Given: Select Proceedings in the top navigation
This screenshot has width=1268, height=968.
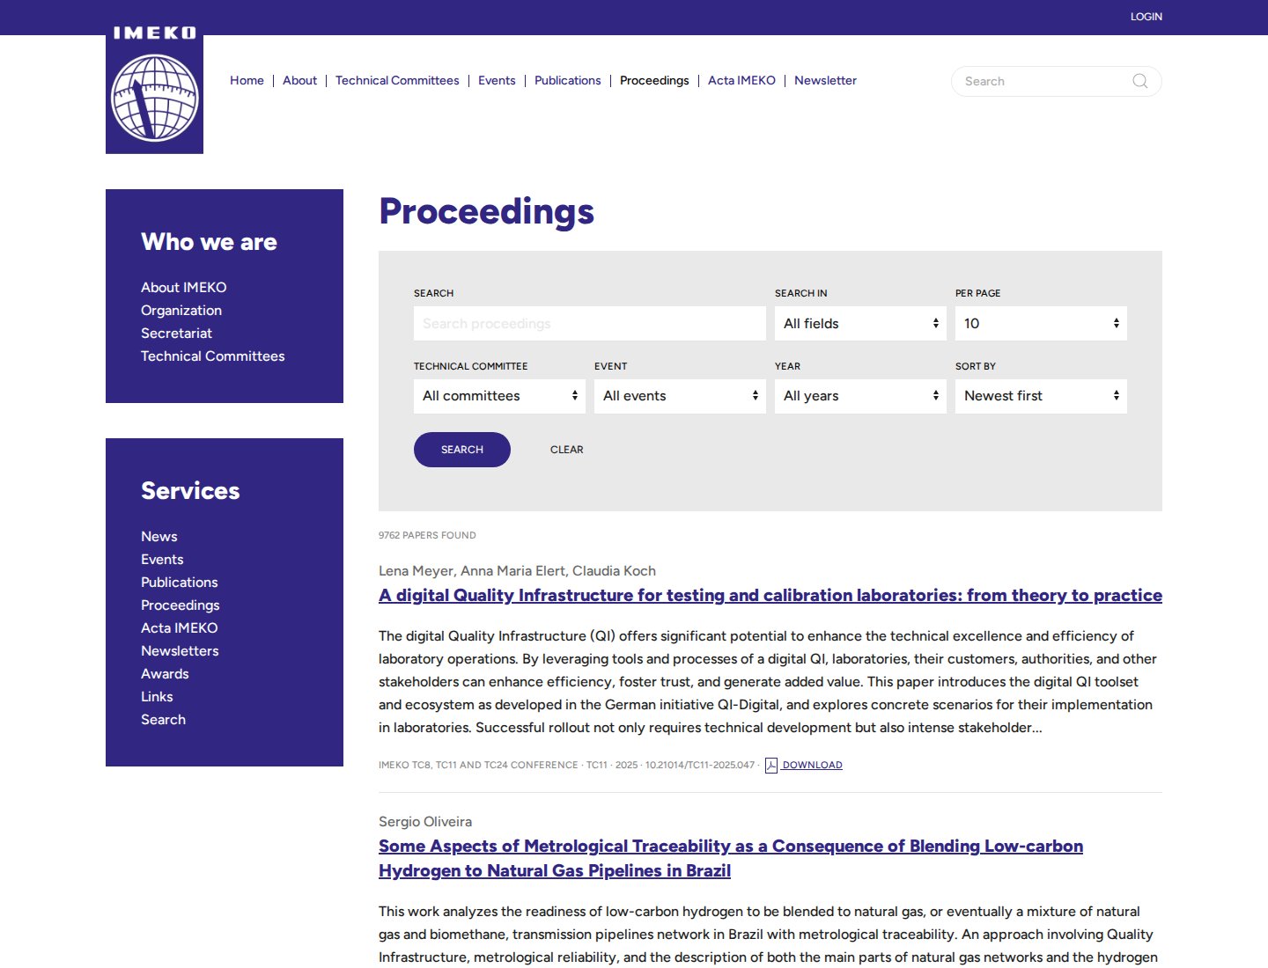Looking at the screenshot, I should [654, 80].
